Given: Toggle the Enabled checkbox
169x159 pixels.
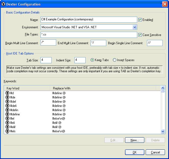Looking at the screenshot, I should pos(140,20).
